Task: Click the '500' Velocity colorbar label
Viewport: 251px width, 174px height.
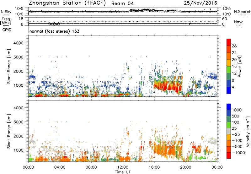Action: [236, 116]
